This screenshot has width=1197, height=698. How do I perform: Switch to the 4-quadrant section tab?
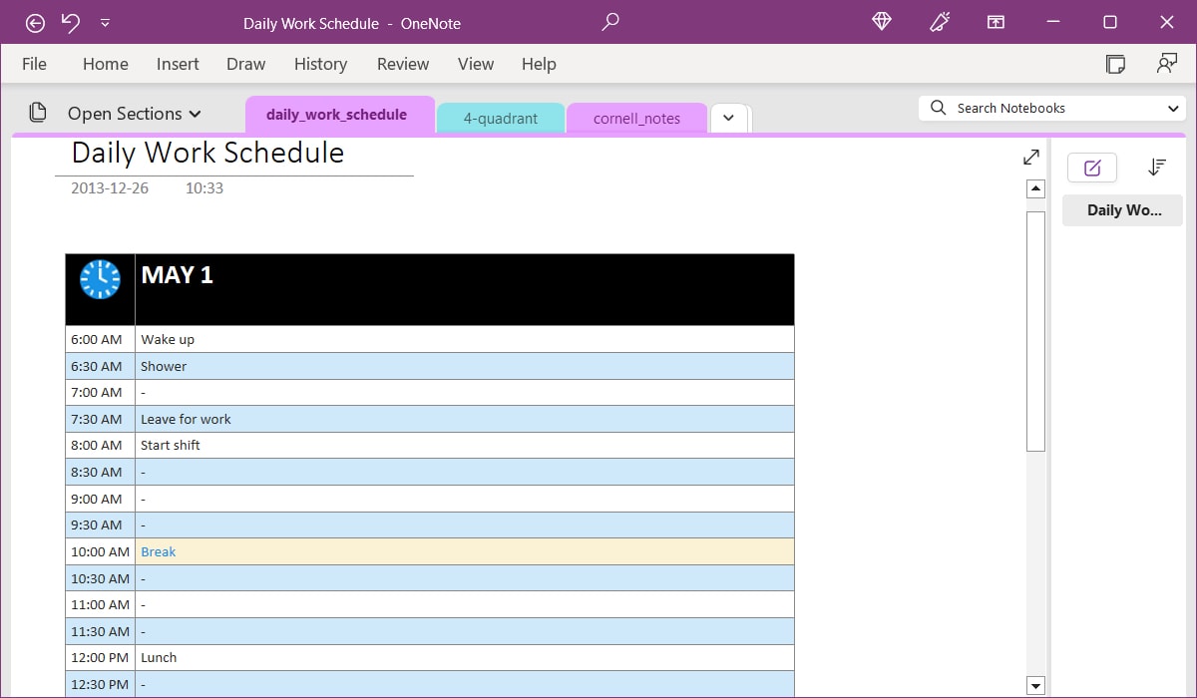[500, 118]
